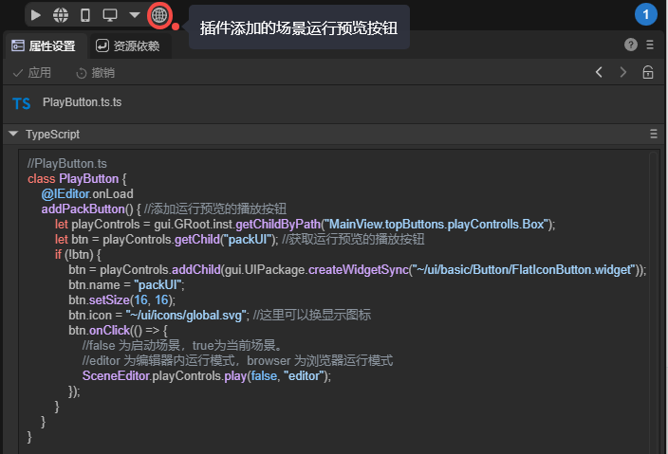The height and width of the screenshot is (454, 668).
Task: Open the play options dropdown arrow
Action: [135, 15]
